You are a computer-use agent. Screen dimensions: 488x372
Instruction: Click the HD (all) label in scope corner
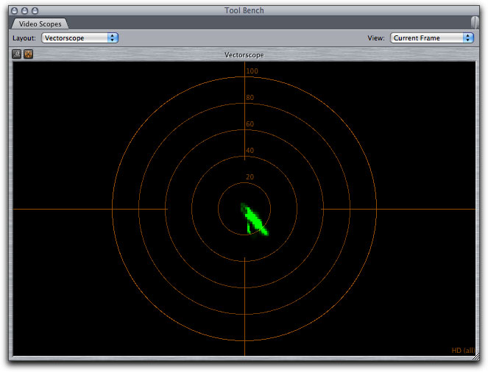[462, 350]
